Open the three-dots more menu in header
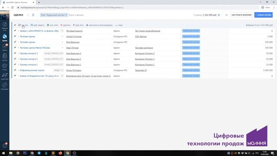This screenshot has width=277, height=156. 226,15
